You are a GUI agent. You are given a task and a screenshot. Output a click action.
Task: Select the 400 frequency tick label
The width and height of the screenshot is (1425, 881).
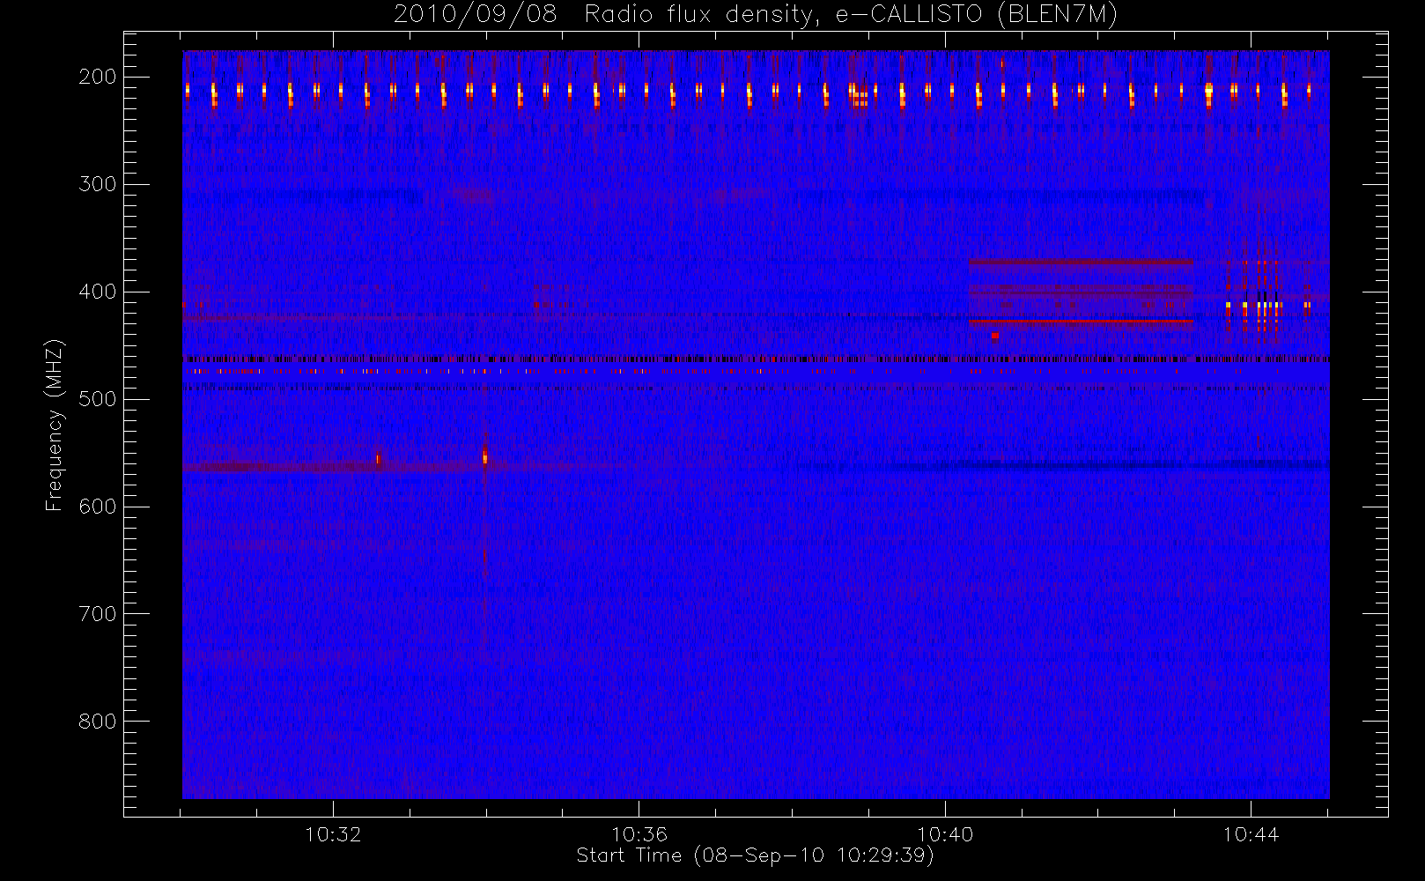[x=97, y=292]
